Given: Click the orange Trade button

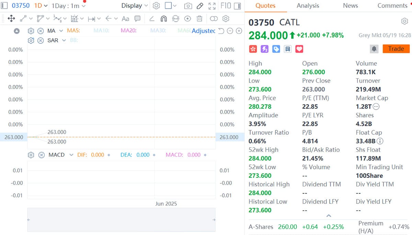Looking at the screenshot, I should tap(396, 49).
